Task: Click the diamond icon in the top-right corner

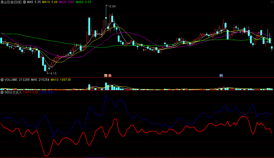Action: pos(272,2)
